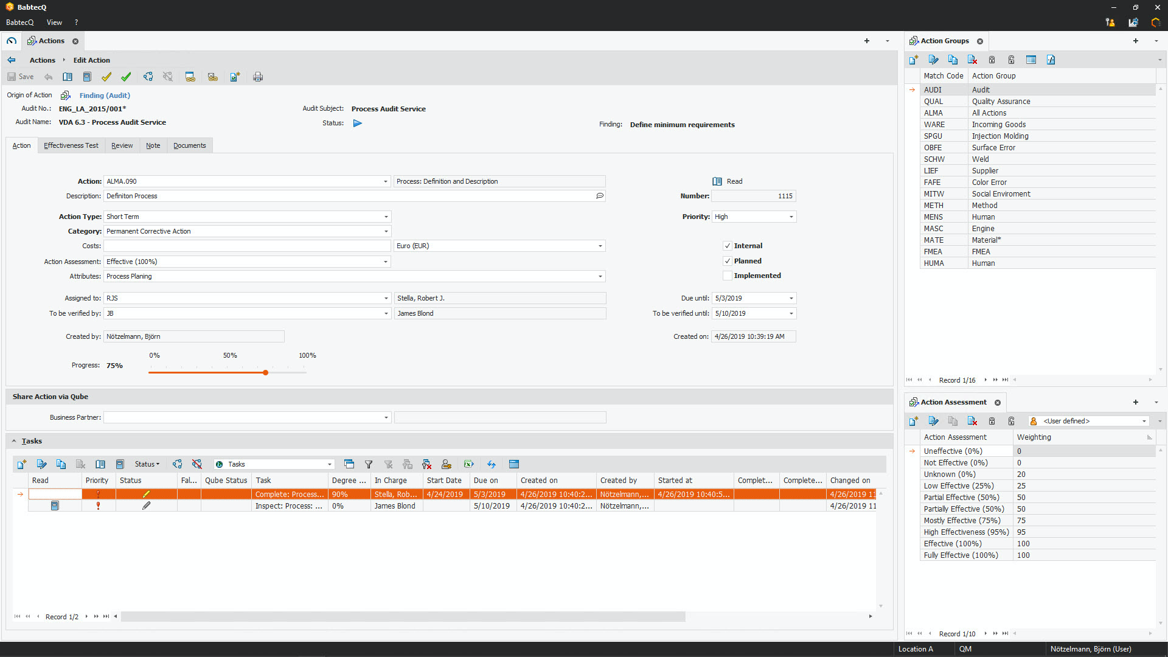Image resolution: width=1168 pixels, height=657 pixels.
Task: Click the print icon in action toolbar
Action: pyautogui.click(x=258, y=77)
